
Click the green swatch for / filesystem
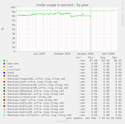4,61
